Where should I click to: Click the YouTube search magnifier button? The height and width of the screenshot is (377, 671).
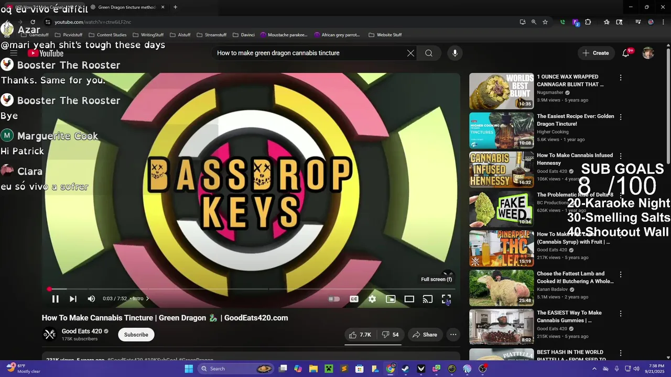(429, 53)
